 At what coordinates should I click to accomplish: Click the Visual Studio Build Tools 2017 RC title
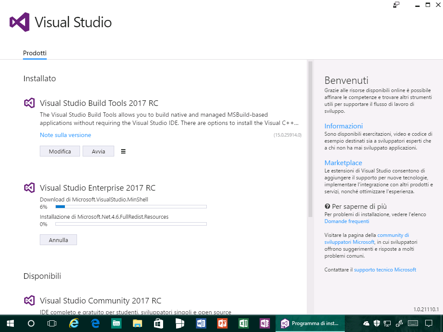99,103
